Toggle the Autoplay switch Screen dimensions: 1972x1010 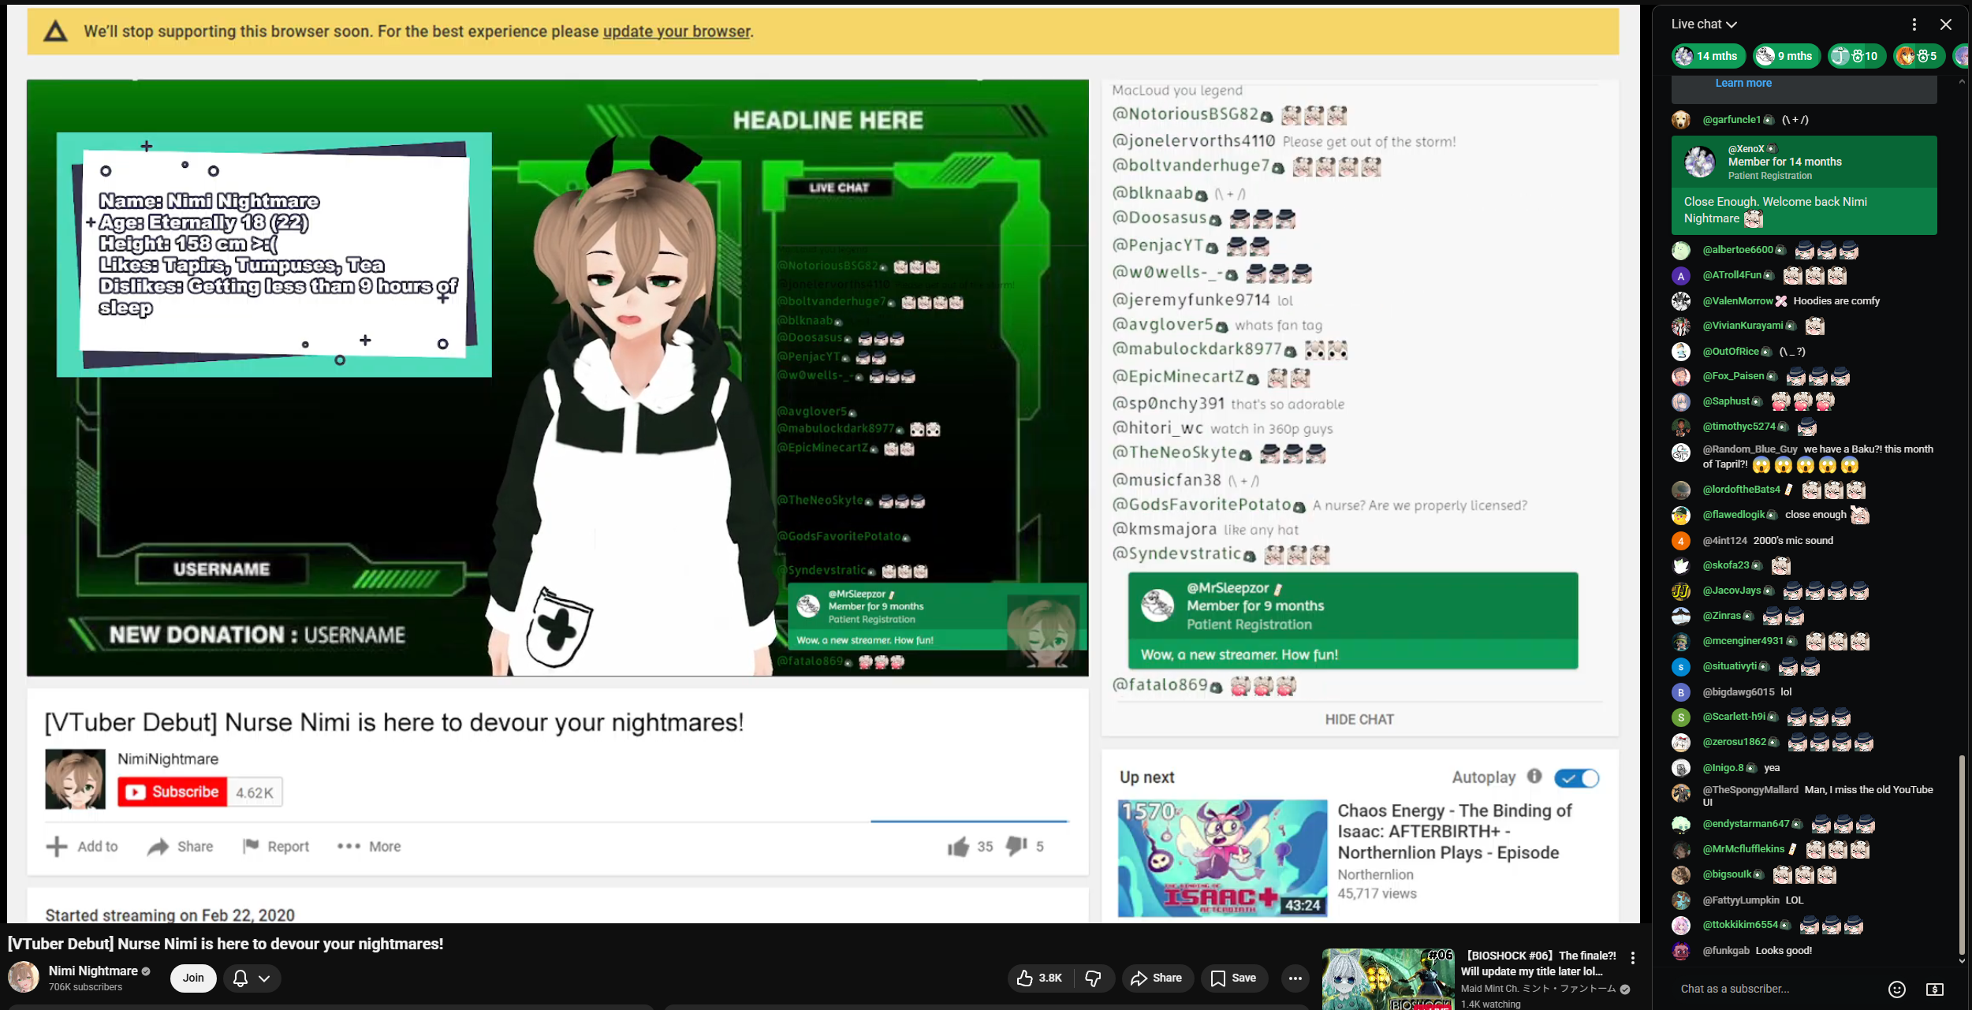1576,778
